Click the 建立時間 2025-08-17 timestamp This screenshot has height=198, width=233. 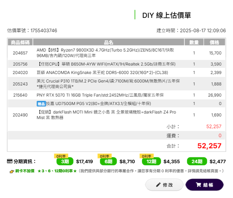tap(191, 30)
